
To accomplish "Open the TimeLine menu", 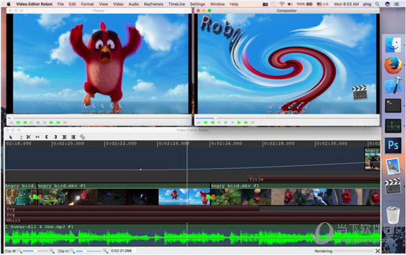I will (x=177, y=4).
